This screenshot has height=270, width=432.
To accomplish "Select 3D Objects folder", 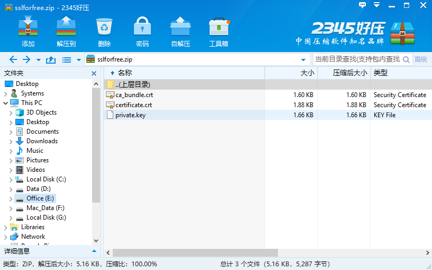I will point(41,112).
